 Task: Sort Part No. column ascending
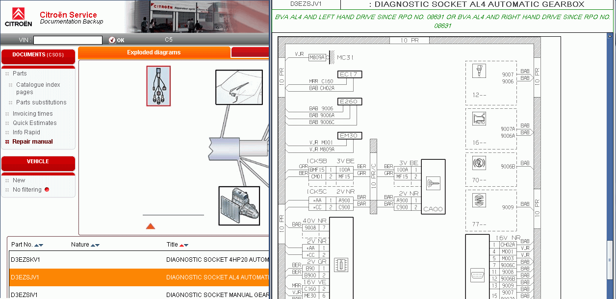(x=36, y=245)
